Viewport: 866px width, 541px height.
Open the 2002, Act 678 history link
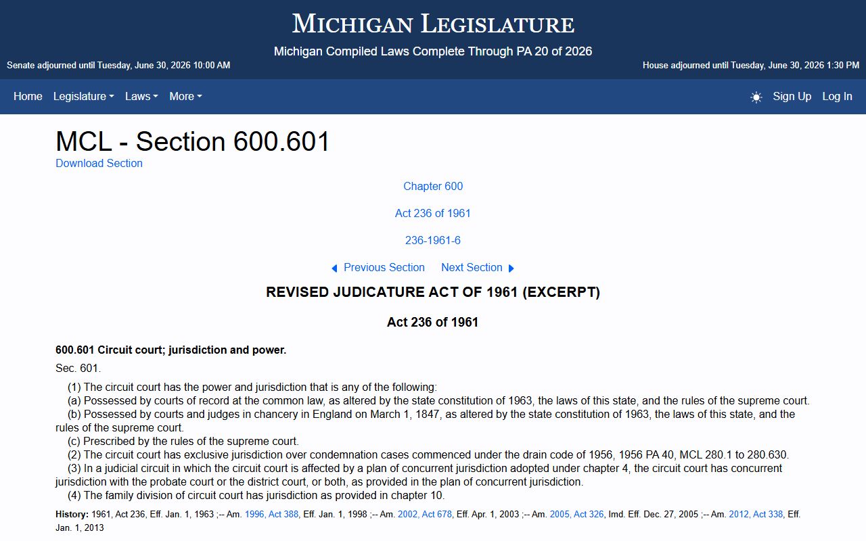[x=425, y=515]
